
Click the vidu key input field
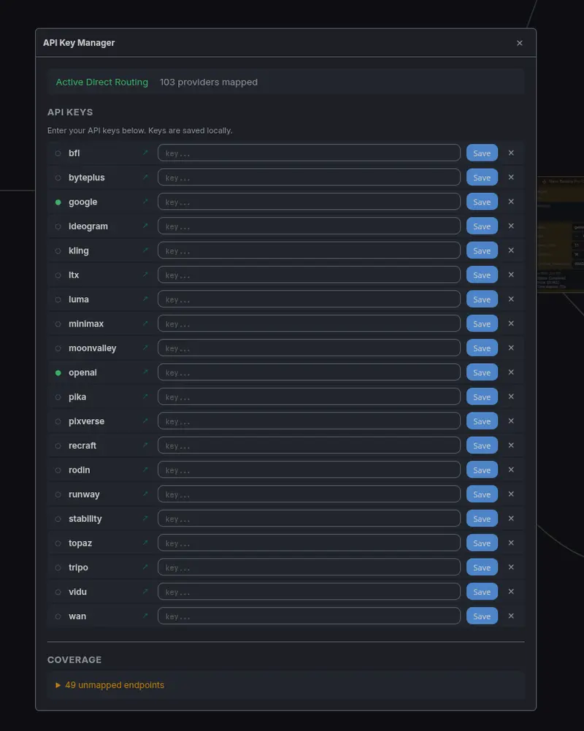(x=308, y=592)
